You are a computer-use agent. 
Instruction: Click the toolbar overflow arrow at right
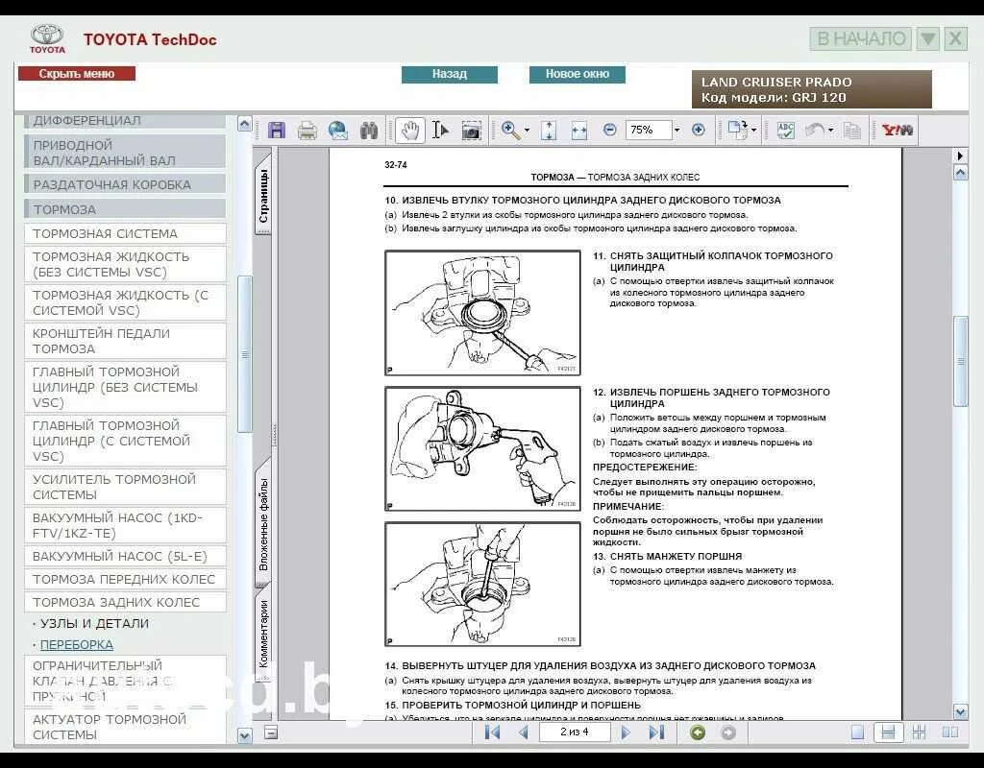click(960, 155)
